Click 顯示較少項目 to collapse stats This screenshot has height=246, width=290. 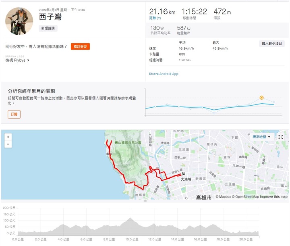(x=272, y=44)
